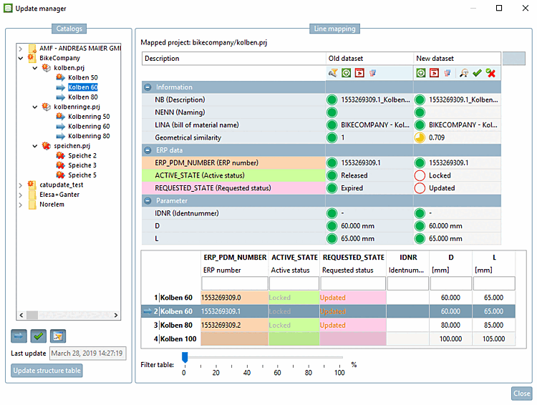
Task: Select Kolbenring 50 in the catalog tree
Action: click(89, 116)
